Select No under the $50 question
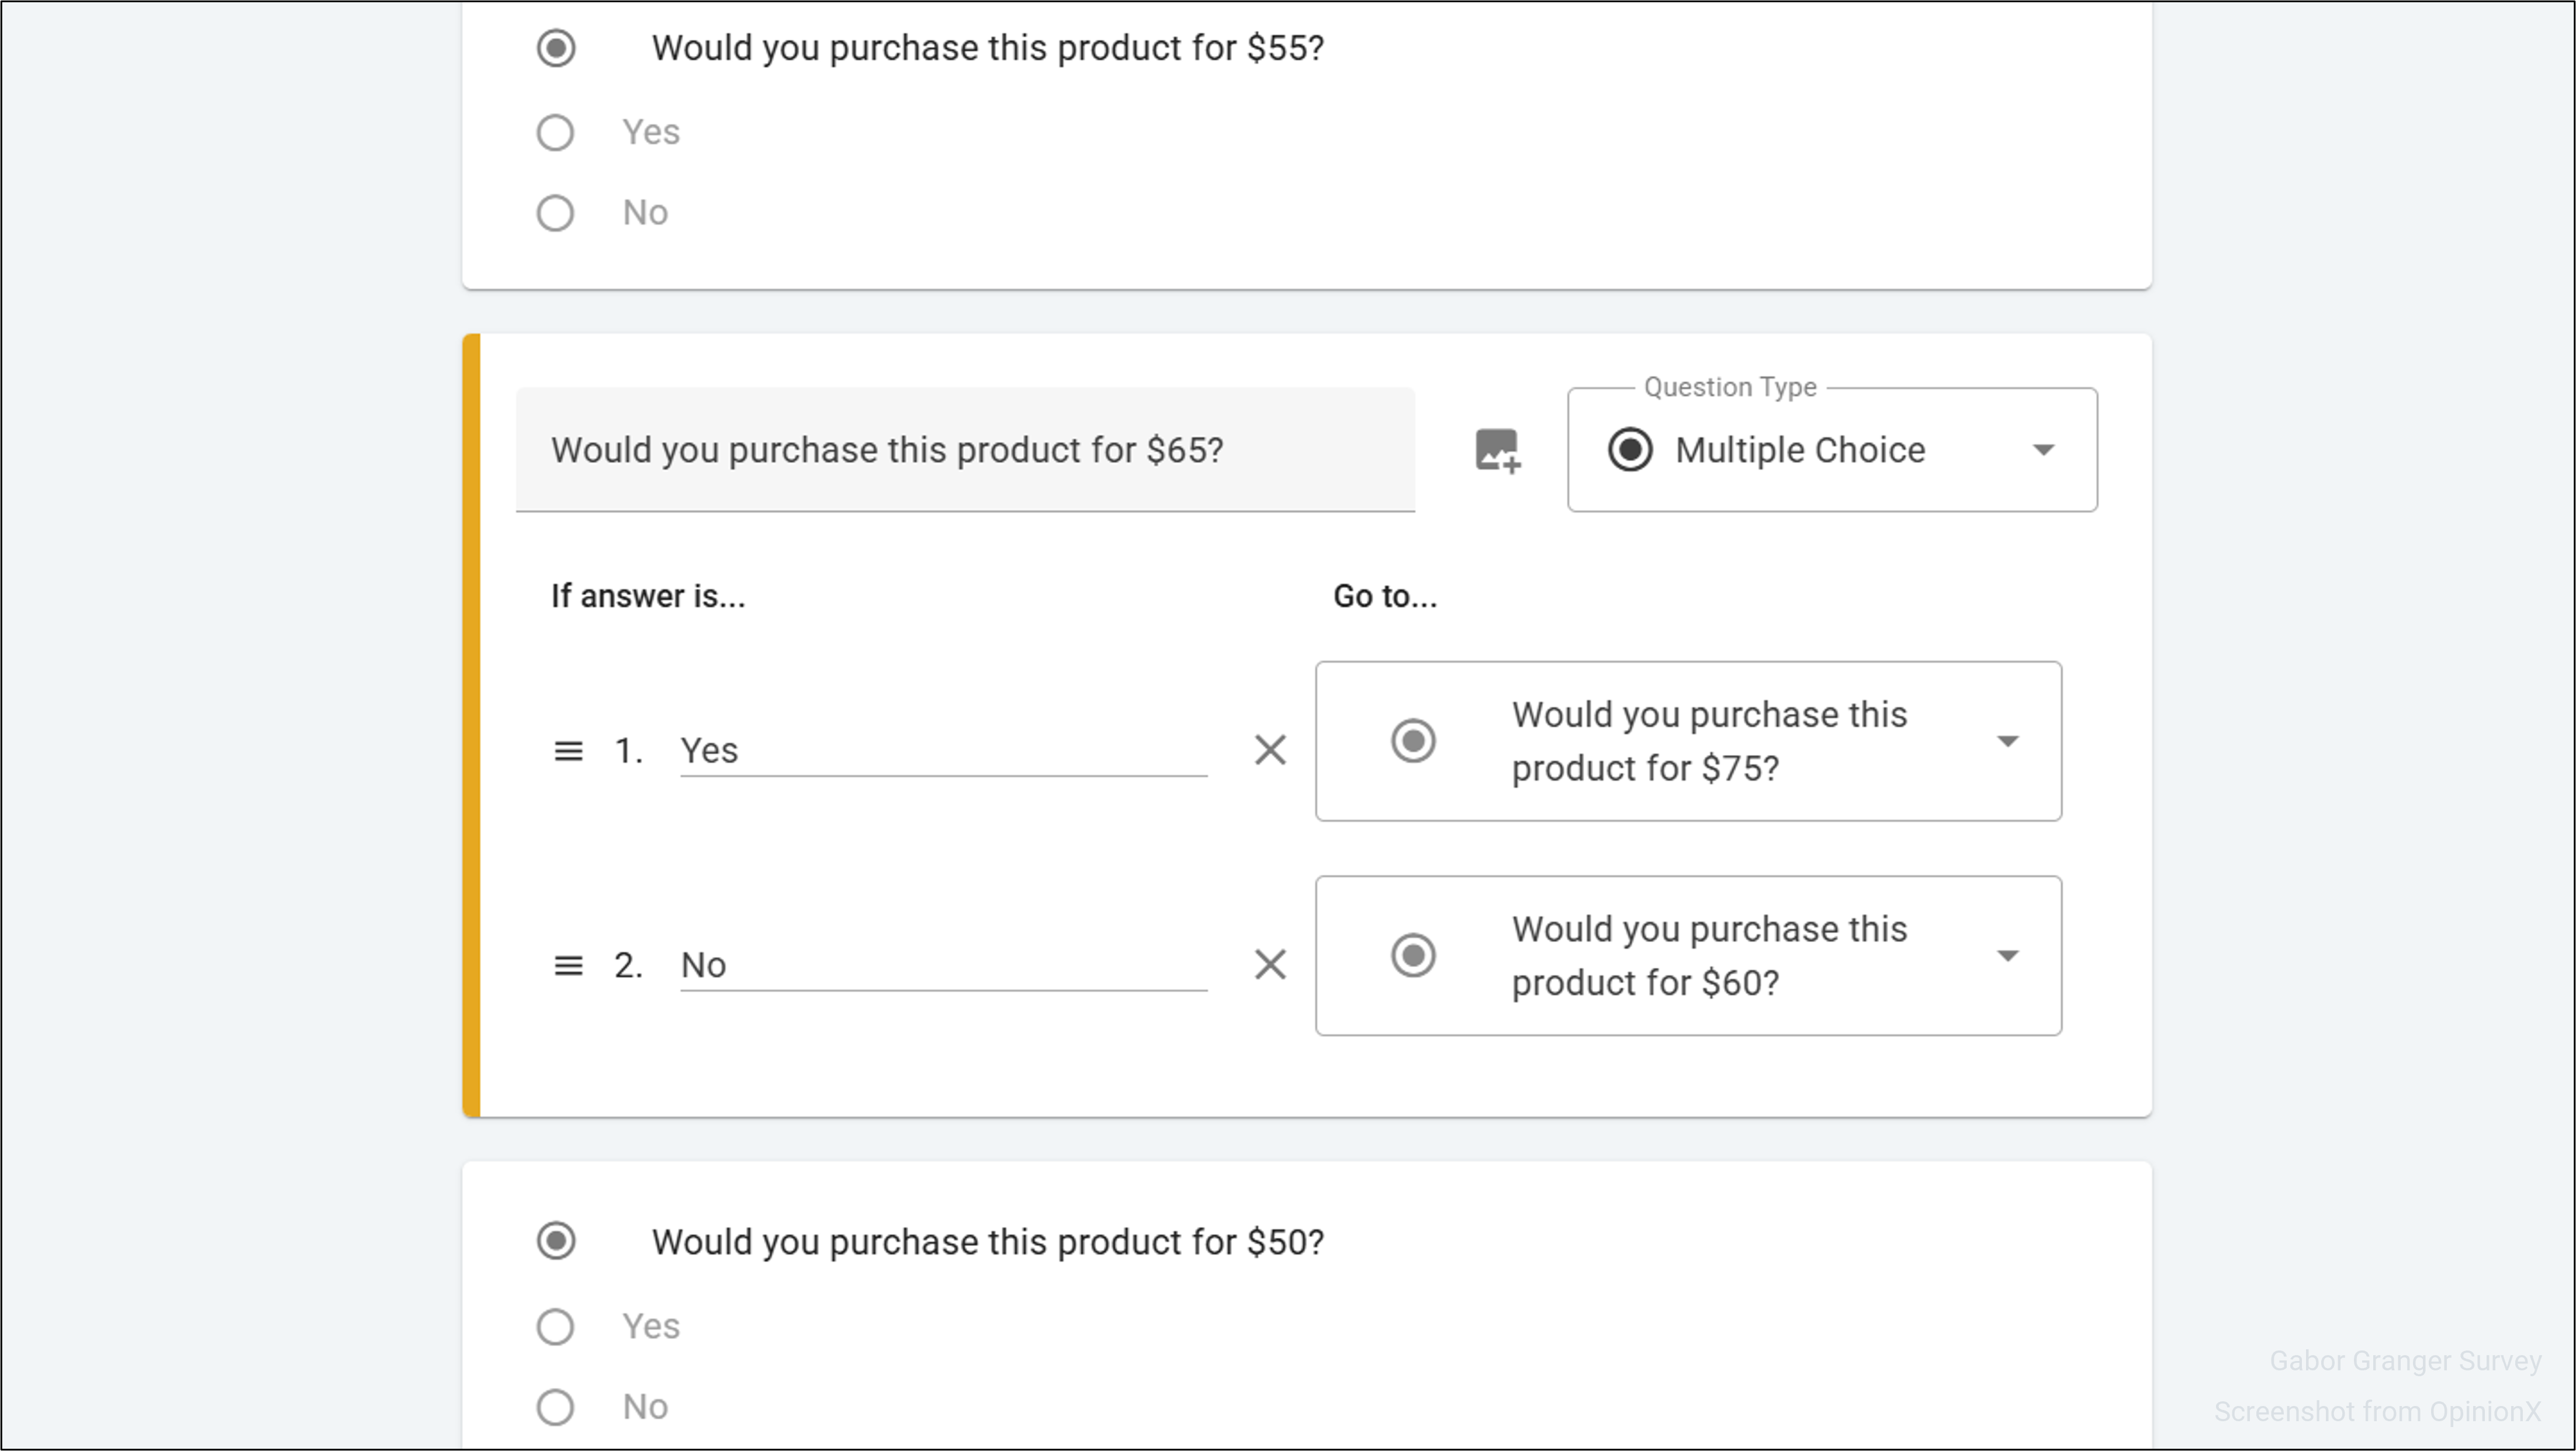Screen dimensions: 2576x1451 555,1408
